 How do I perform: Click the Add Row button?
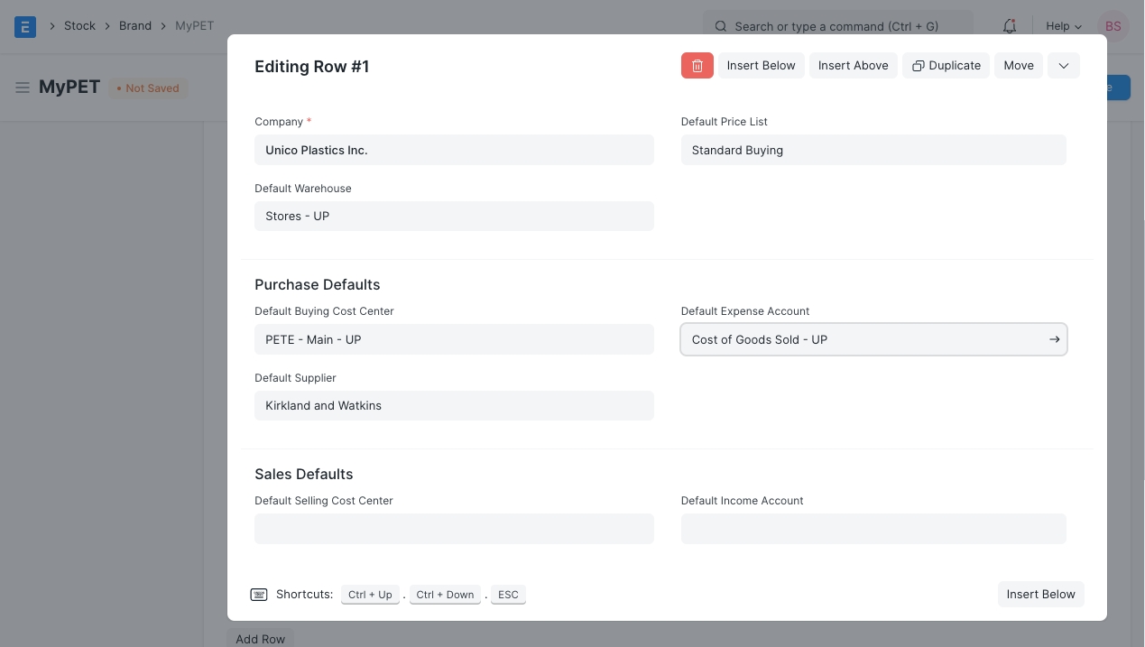260,639
